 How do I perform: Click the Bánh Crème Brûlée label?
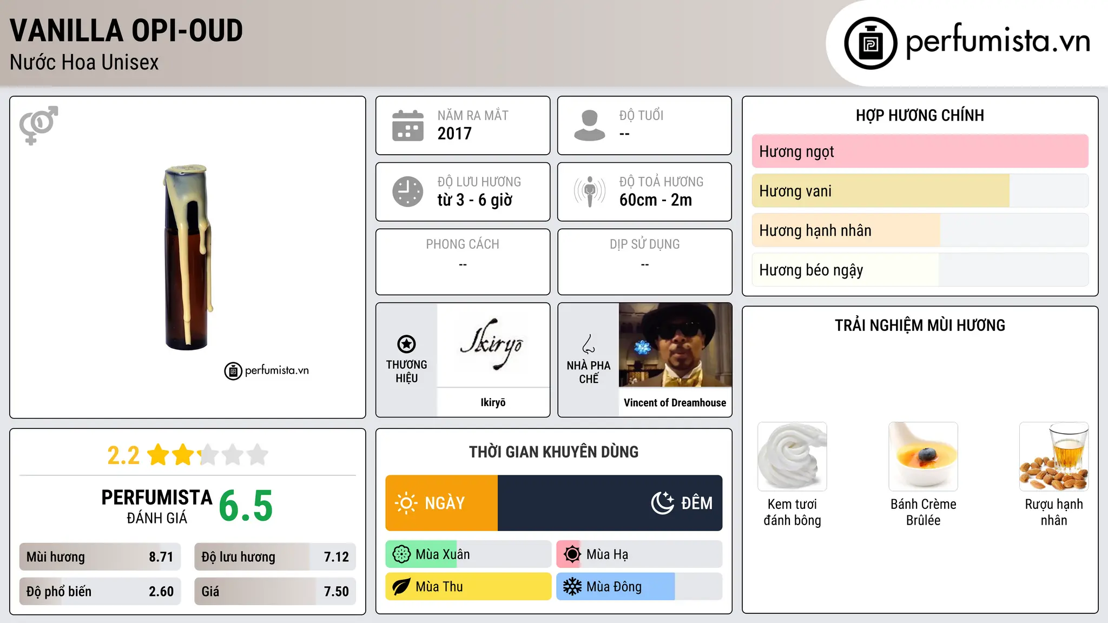(923, 512)
